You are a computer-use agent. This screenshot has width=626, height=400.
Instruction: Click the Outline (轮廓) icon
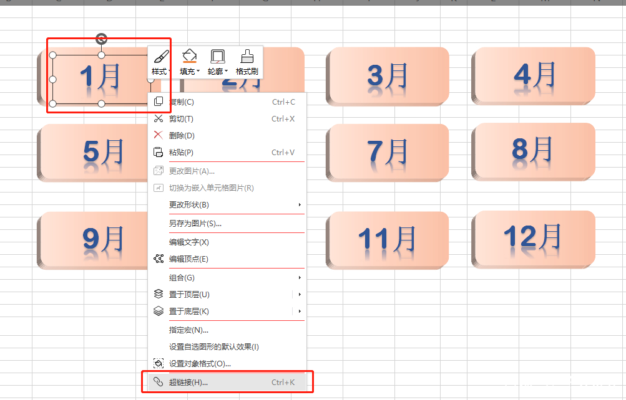[218, 57]
